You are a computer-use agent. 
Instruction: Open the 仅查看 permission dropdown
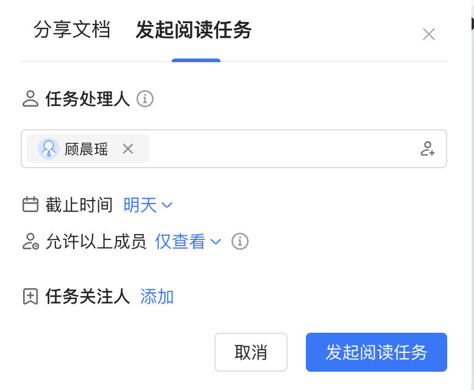(188, 241)
